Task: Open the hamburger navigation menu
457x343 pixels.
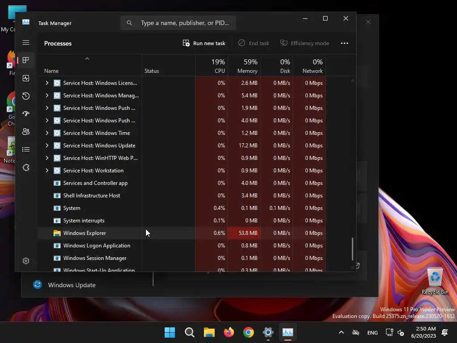Action: 26,42
